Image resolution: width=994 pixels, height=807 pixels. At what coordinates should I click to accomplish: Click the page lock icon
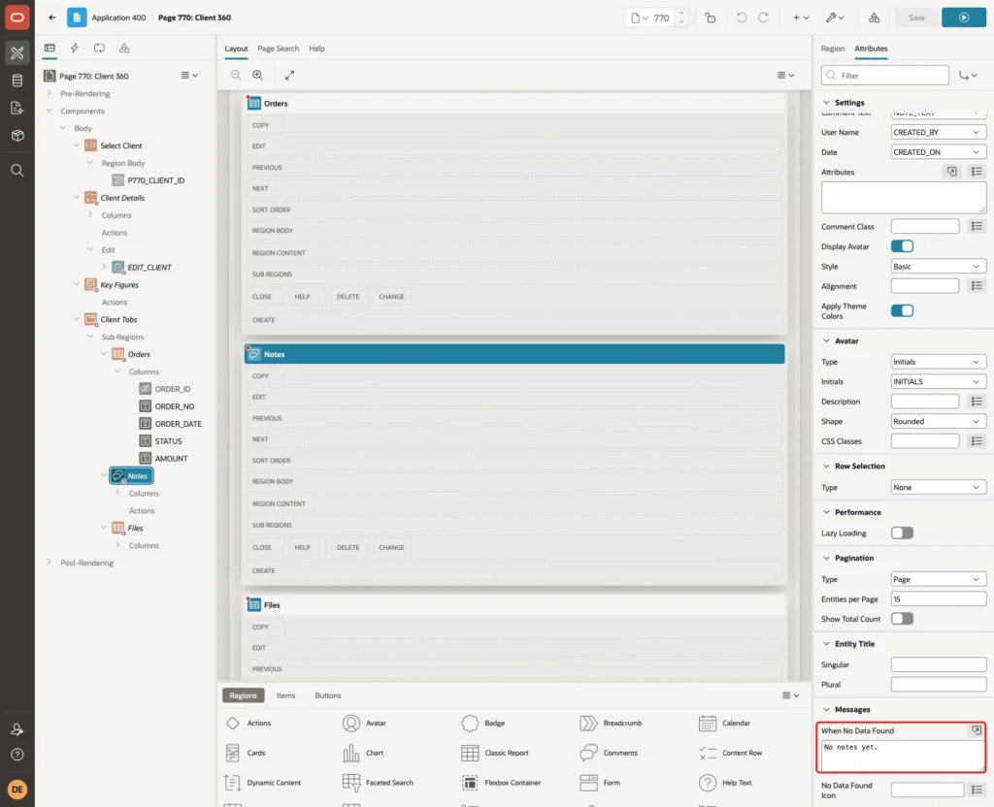(x=710, y=17)
